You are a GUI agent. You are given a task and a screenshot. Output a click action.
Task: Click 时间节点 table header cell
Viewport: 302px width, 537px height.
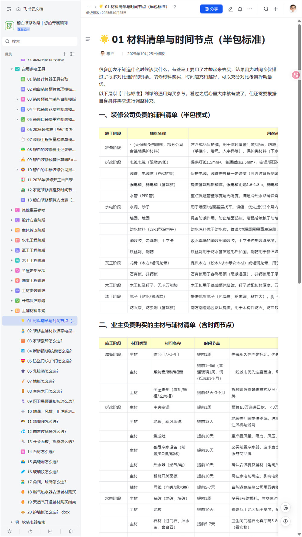212,343
